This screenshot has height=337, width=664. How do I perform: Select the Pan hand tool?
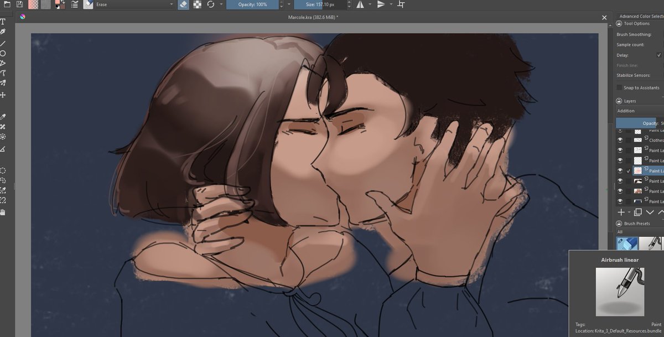point(3,212)
